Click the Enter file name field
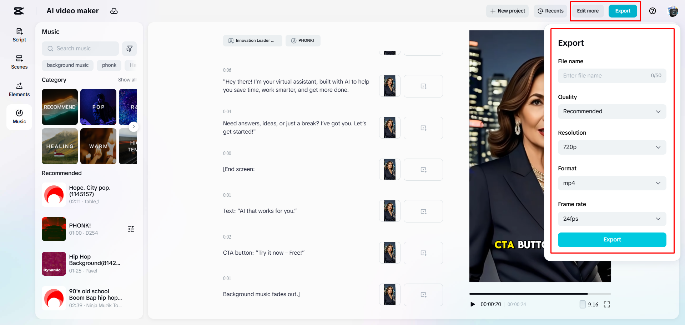Image resolution: width=685 pixels, height=325 pixels. (x=612, y=76)
